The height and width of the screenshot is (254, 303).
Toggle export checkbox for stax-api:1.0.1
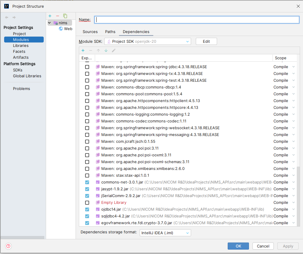(x=87, y=176)
